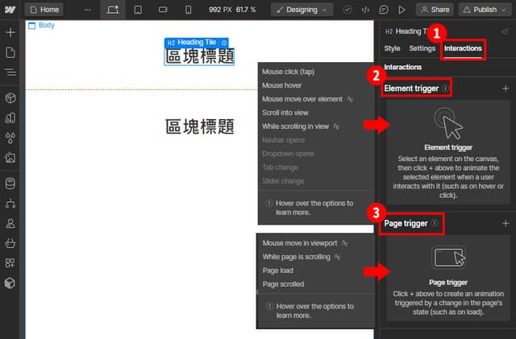Viewport: 516px width, 339px height.
Task: Open the Designing mode dropdown
Action: [x=302, y=10]
